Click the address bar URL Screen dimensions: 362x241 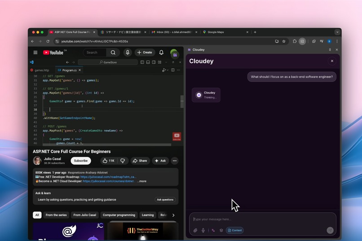95,41
